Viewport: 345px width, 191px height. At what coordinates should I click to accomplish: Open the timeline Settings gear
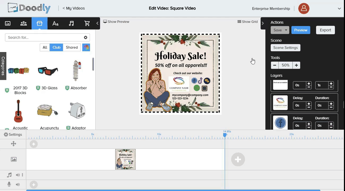click(6, 134)
